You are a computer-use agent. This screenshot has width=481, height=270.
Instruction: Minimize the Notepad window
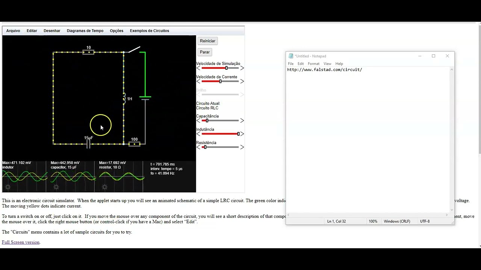coord(420,56)
